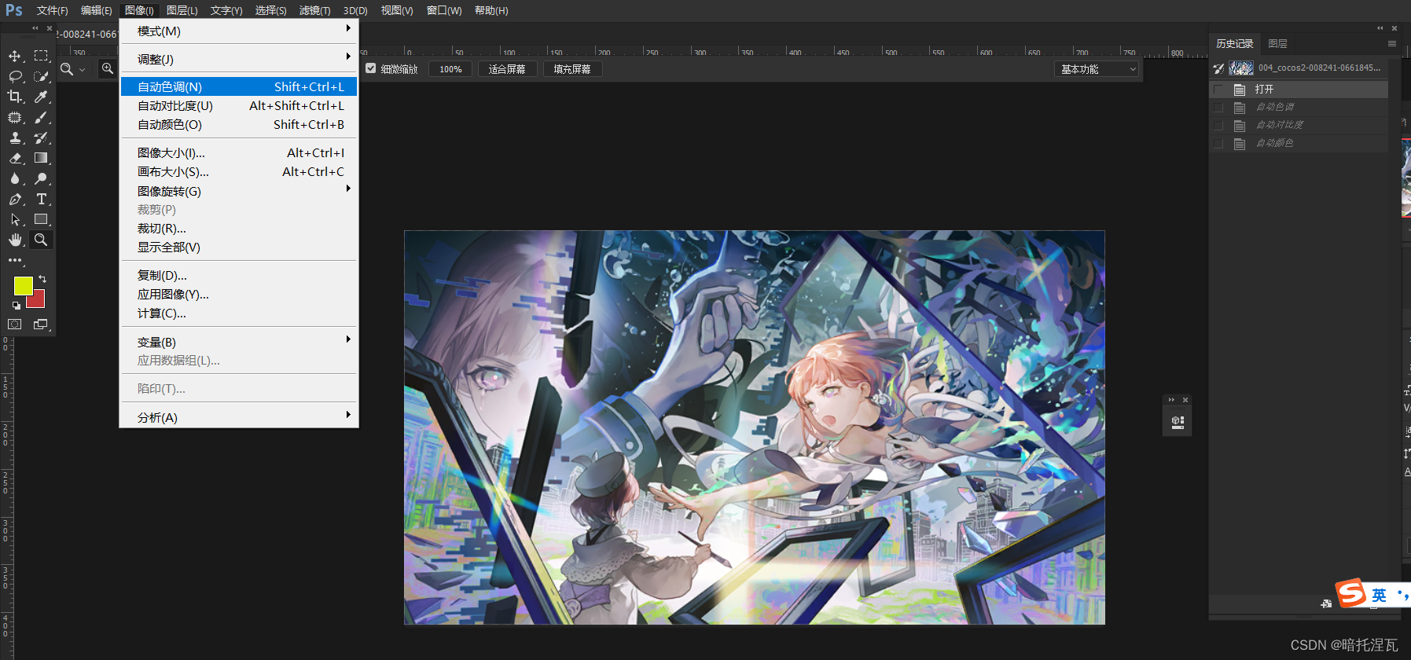Collapse the toolbox to single column
This screenshot has height=660, width=1411.
tap(35, 28)
